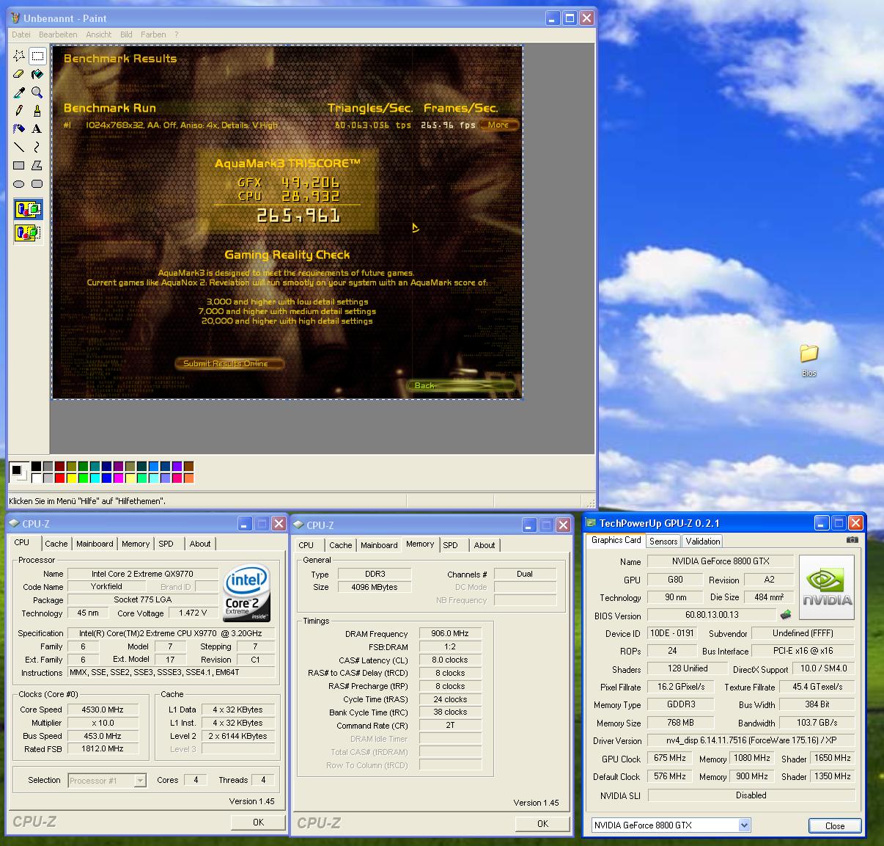Screen dimensions: 884x846
Task: Select the Free-Form Select tool in Paint
Action: (19, 56)
